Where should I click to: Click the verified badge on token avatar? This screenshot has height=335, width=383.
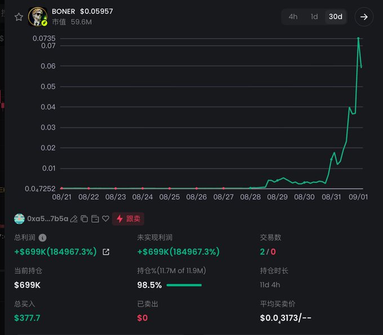point(44,23)
